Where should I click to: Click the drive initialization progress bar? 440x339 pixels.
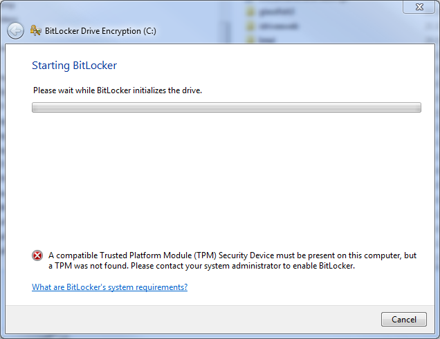coord(226,107)
